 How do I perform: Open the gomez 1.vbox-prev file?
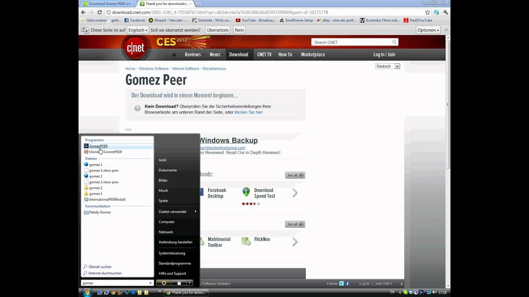coord(104,170)
